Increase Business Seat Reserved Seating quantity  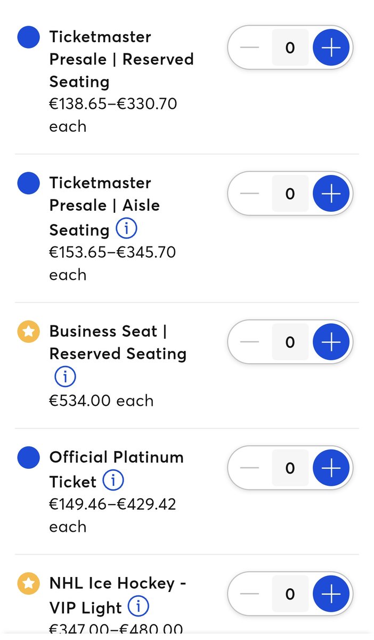pyautogui.click(x=331, y=342)
